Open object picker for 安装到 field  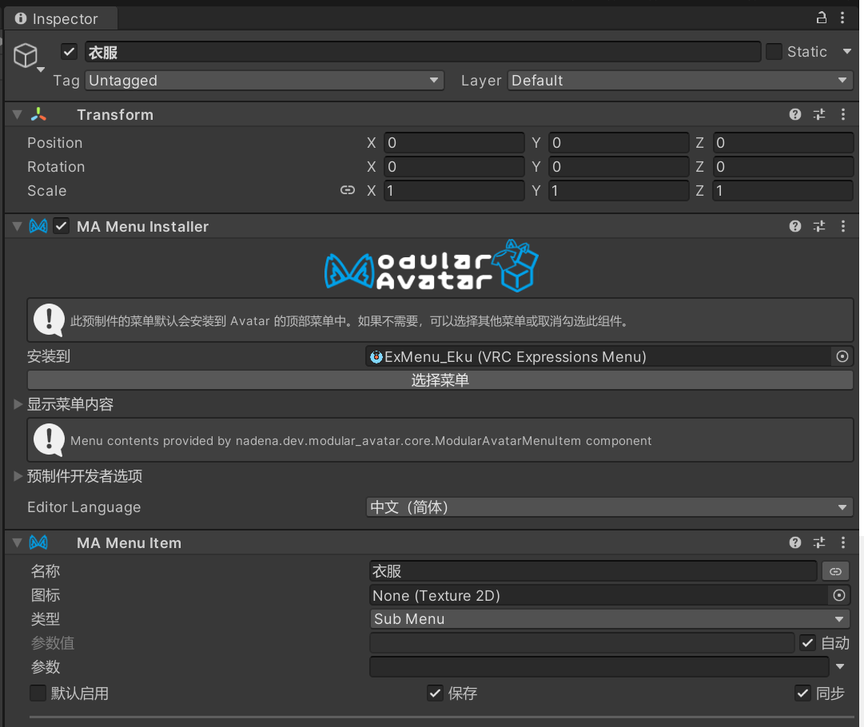point(842,356)
